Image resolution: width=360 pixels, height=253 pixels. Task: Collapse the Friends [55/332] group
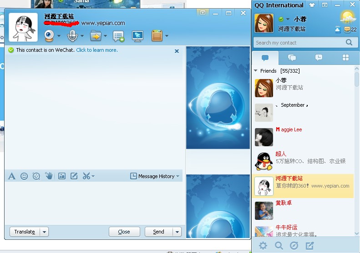255,71
